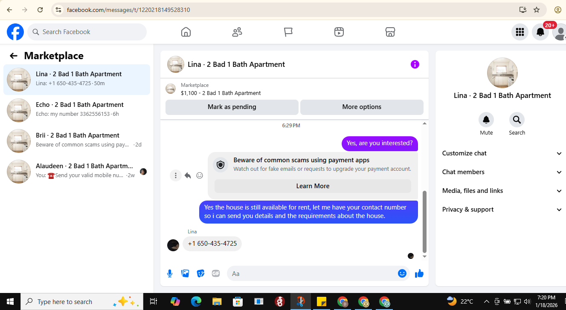This screenshot has width=566, height=310.
Task: Open the notifications bell with 20+ badge
Action: 540,32
